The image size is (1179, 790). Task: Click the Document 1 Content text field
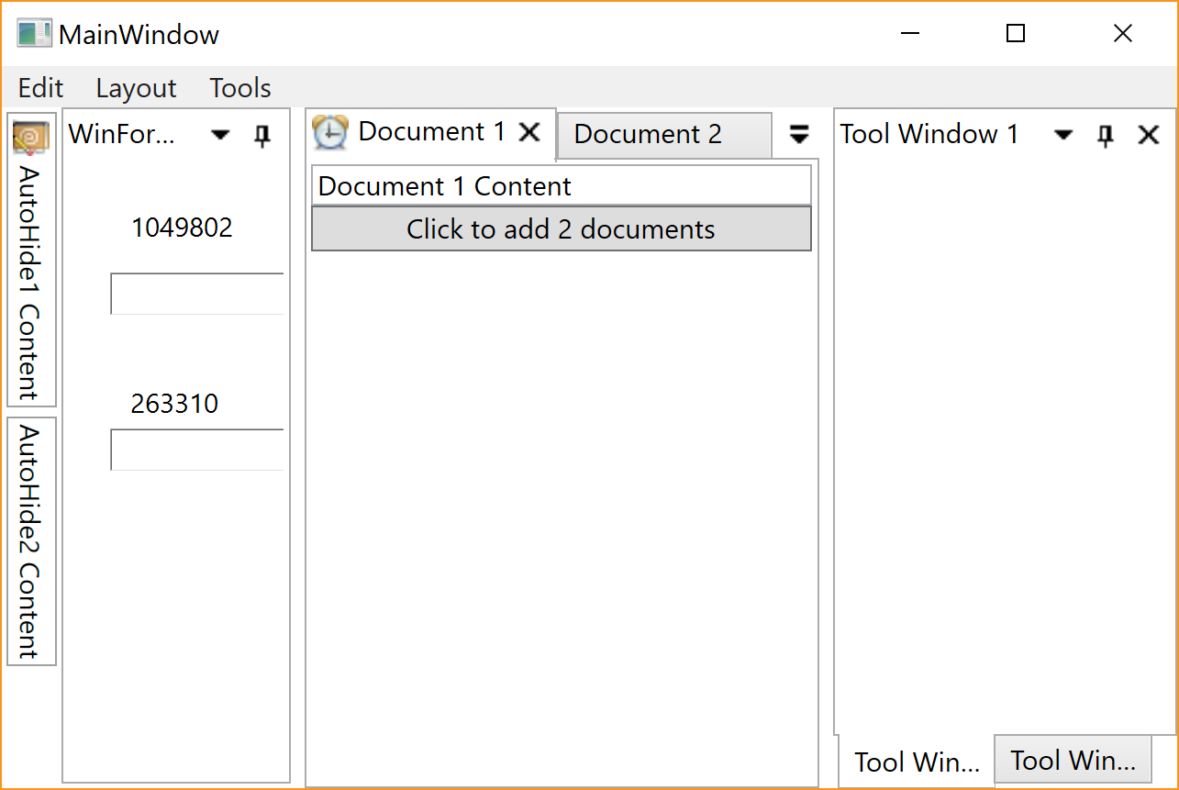(x=562, y=186)
